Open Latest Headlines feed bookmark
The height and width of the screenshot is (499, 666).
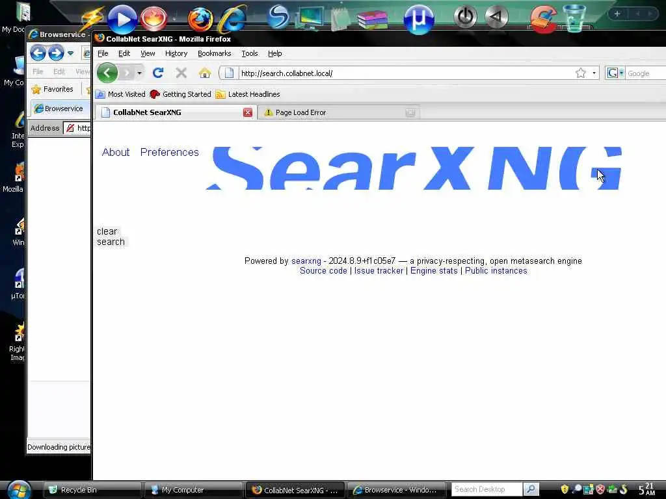[x=248, y=94]
